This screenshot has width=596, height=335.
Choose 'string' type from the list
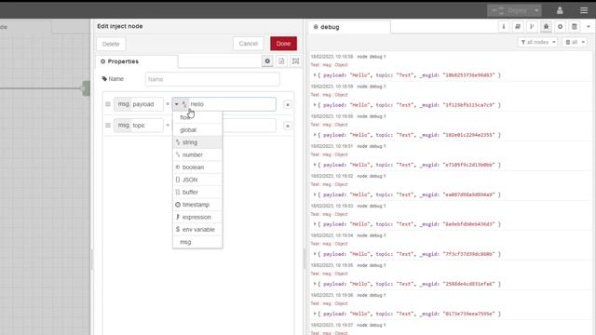coord(197,142)
